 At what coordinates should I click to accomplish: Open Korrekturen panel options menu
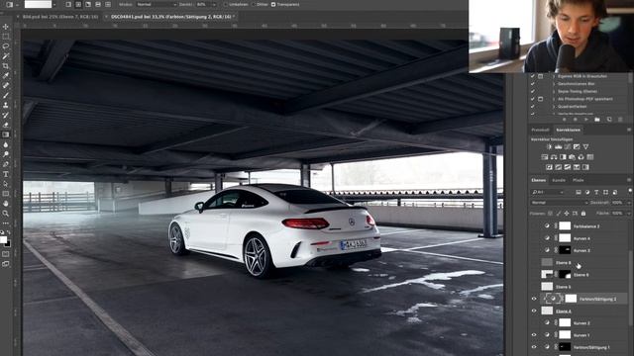click(629, 130)
